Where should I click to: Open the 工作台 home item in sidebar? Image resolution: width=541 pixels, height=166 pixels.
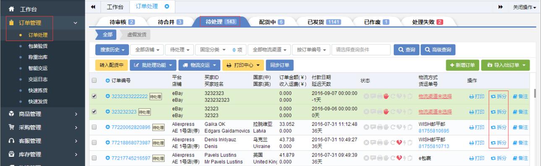click(42, 9)
